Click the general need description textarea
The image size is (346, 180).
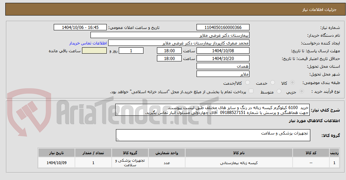pos(212,110)
